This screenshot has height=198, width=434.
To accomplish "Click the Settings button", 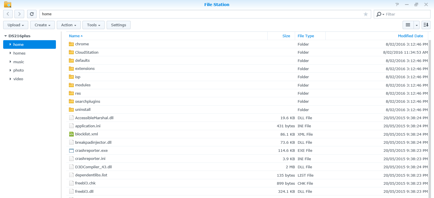I will (118, 25).
